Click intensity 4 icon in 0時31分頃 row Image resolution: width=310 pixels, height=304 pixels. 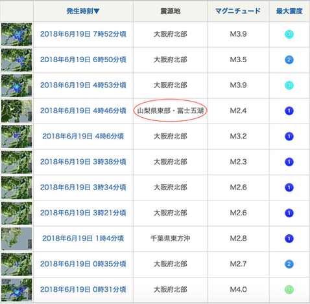click(289, 290)
